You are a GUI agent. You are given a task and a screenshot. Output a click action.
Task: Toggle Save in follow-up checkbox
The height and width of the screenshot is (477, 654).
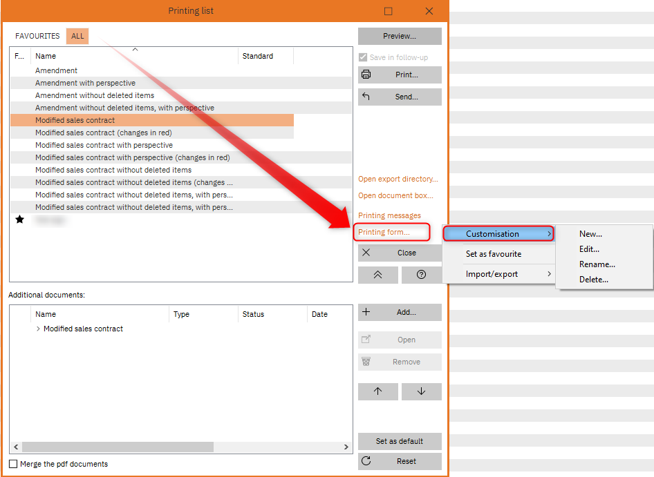(x=363, y=57)
